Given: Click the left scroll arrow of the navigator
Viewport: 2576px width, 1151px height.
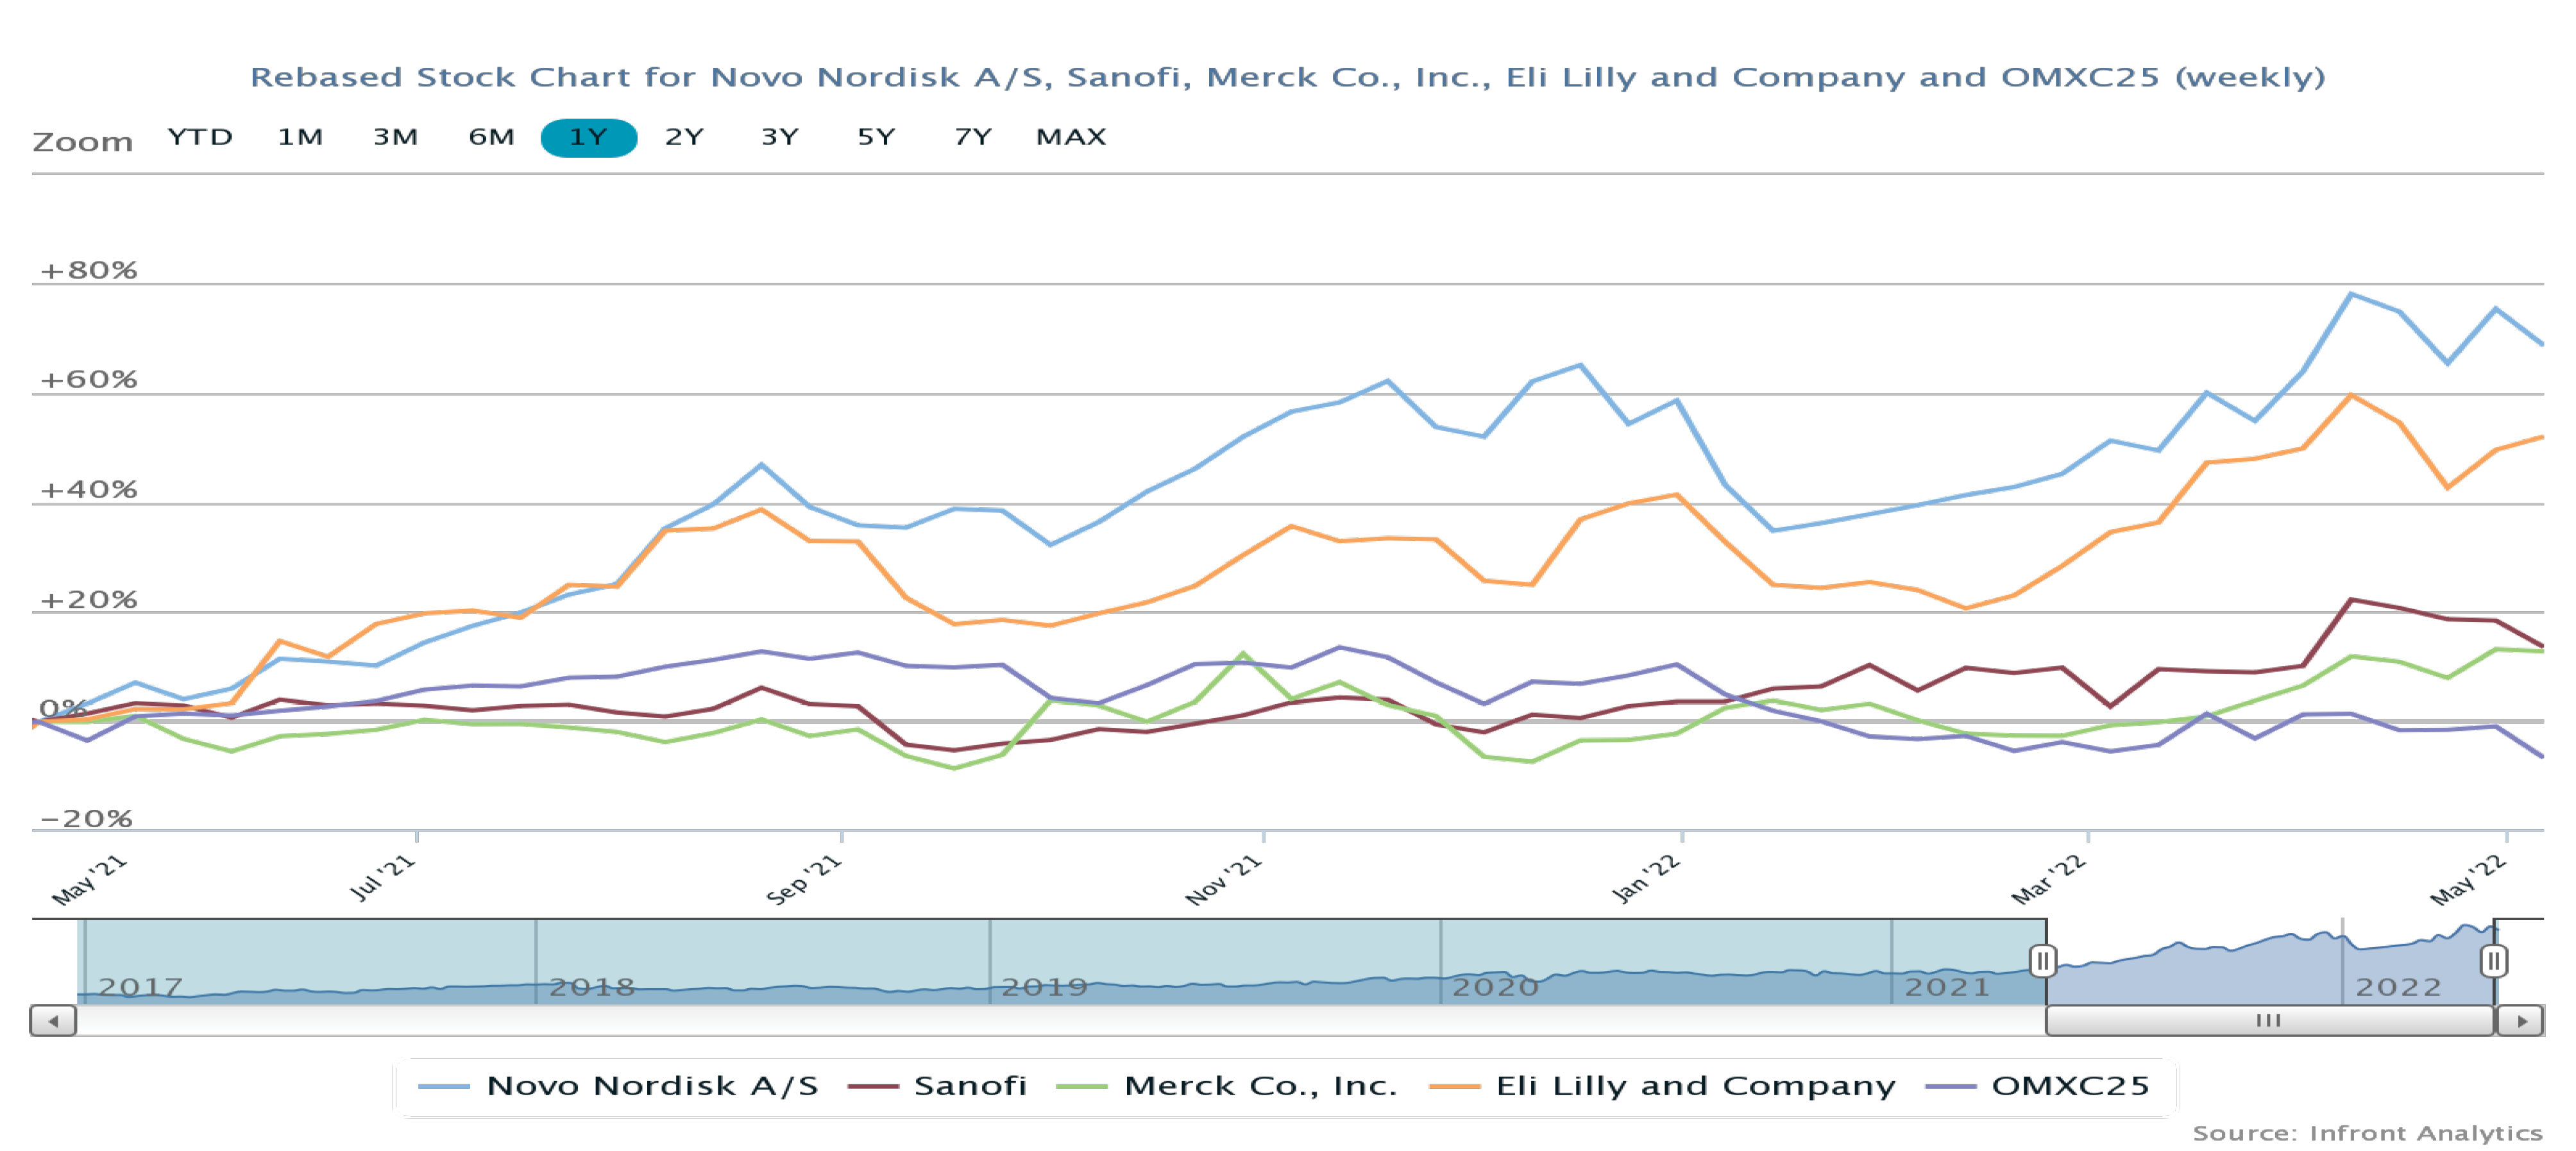Looking at the screenshot, I should 53,1021.
